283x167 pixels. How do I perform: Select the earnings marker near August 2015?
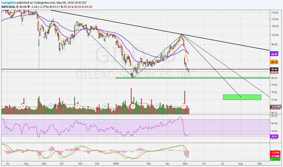coord(23,106)
